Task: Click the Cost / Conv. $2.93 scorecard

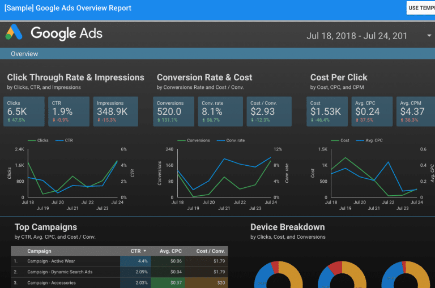Action: pyautogui.click(x=268, y=111)
